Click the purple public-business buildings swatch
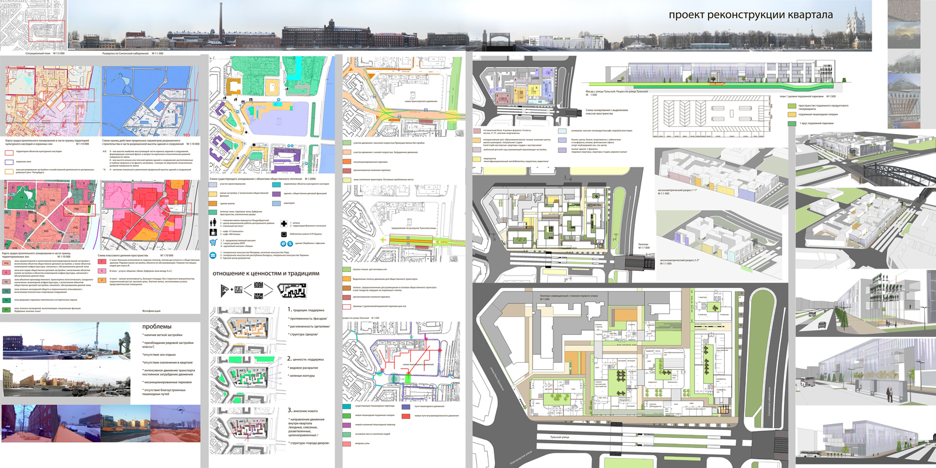This screenshot has width=936, height=468. click(276, 194)
